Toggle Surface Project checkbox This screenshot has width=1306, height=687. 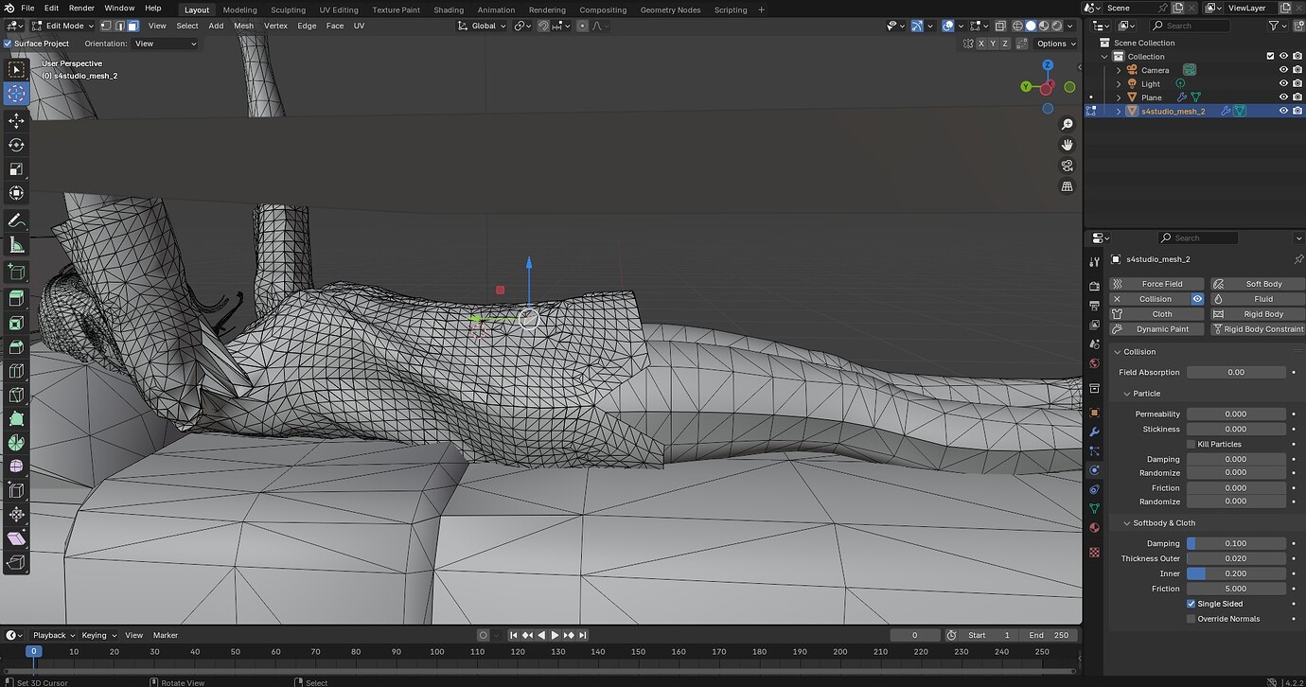click(x=8, y=44)
